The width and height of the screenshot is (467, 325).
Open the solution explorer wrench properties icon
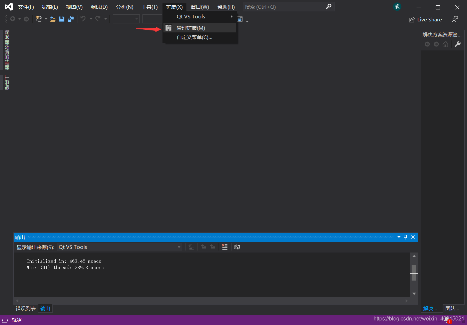coord(458,44)
